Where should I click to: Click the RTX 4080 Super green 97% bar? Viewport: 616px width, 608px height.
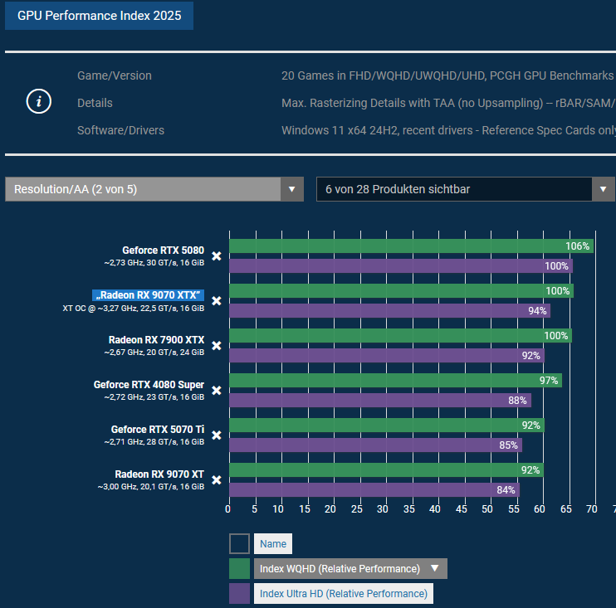coord(396,381)
